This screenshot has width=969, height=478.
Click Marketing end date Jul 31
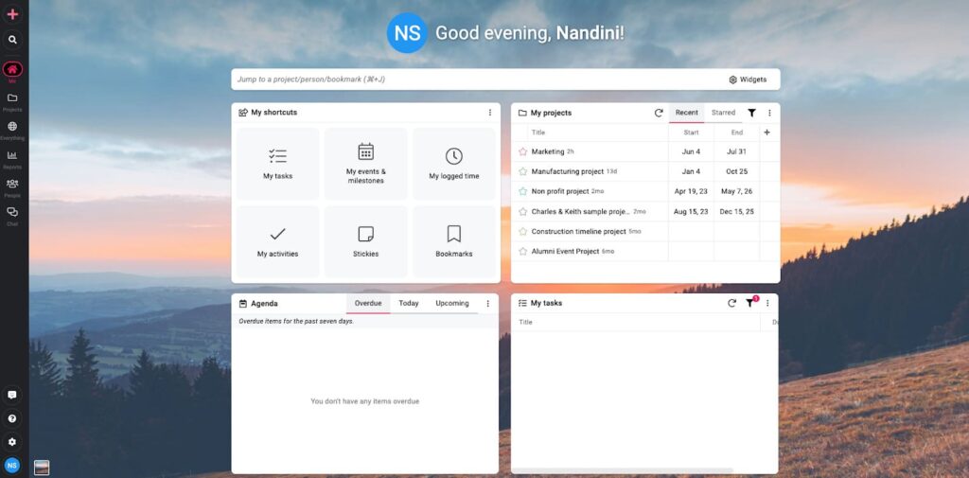point(736,151)
